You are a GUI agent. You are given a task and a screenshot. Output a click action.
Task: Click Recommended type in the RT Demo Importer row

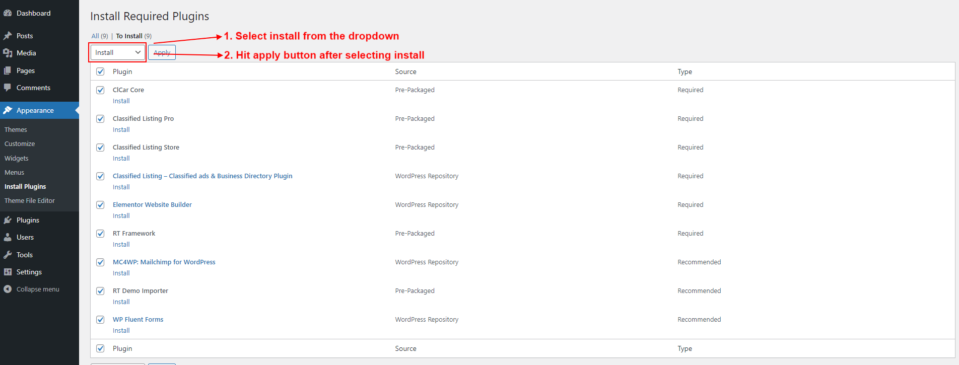click(x=699, y=290)
